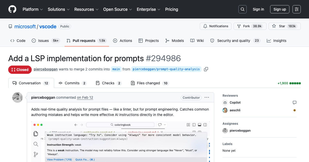Click the circle-dot icon of Issues tab

(34, 41)
